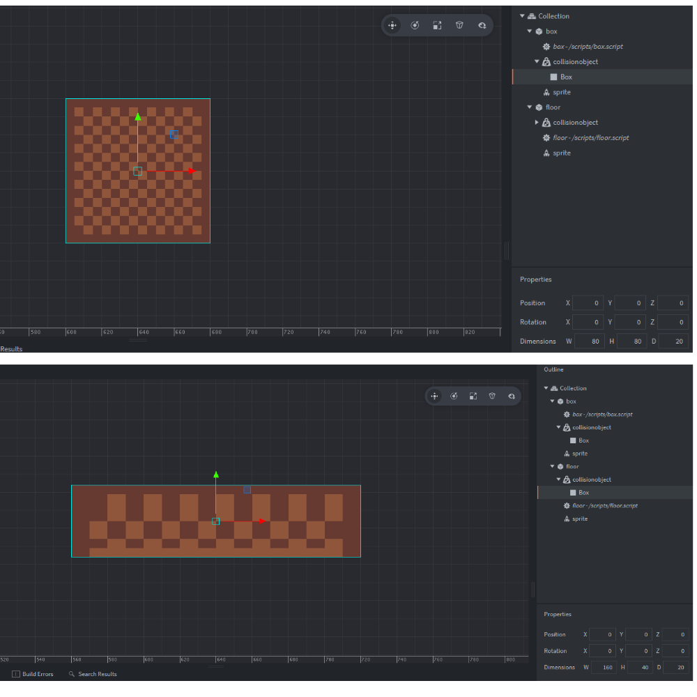Select the Rotate tool in the upper scene toolbar
Image resolution: width=697 pixels, height=697 pixels.
[415, 25]
